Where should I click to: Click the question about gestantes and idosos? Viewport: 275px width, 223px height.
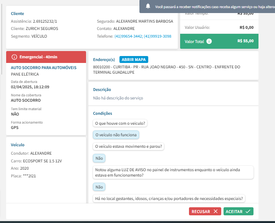tap(169, 199)
